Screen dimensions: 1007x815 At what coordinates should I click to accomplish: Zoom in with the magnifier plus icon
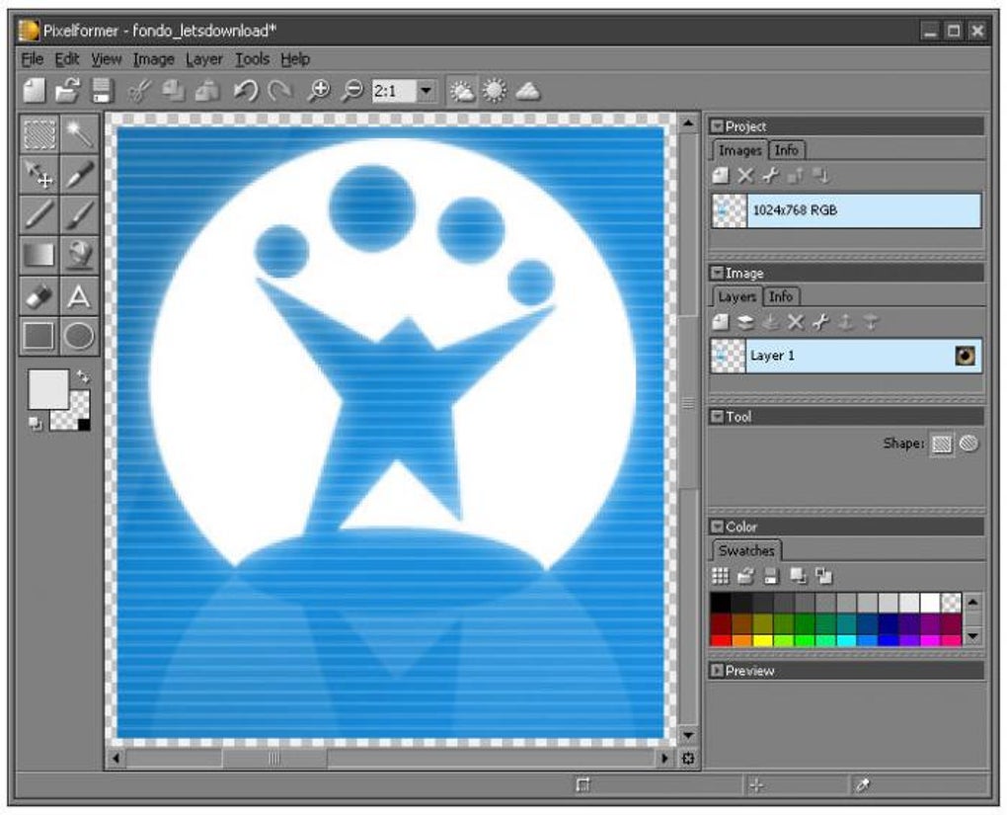coord(319,91)
